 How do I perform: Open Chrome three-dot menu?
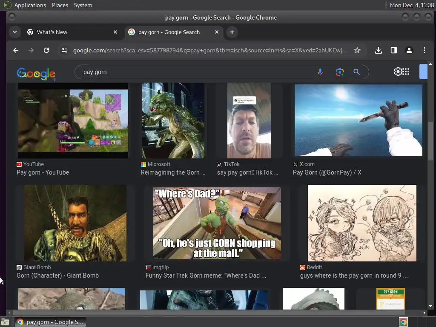425,50
